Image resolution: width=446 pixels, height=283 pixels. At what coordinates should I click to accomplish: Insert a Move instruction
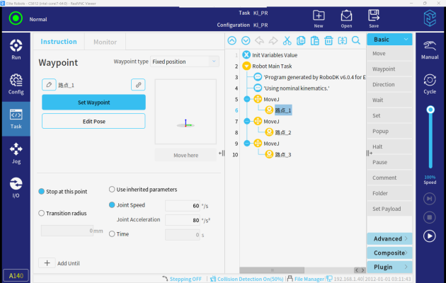389,54
